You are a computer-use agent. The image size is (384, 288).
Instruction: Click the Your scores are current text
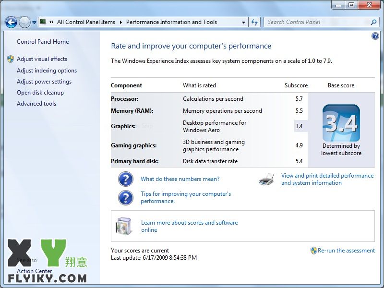140,251
